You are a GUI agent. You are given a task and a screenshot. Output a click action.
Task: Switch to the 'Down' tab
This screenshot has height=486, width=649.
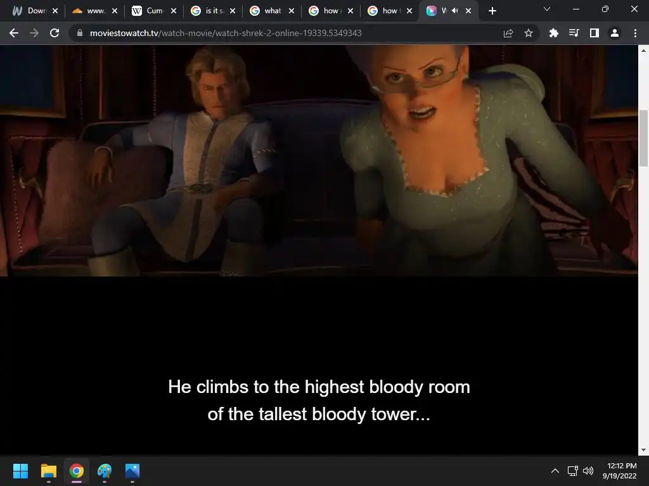click(30, 11)
